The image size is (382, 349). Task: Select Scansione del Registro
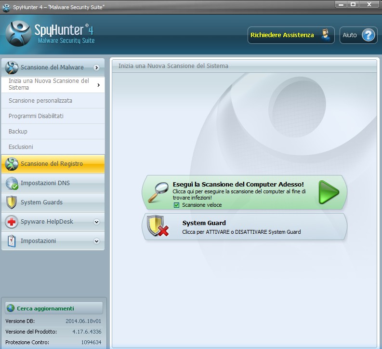click(x=53, y=164)
